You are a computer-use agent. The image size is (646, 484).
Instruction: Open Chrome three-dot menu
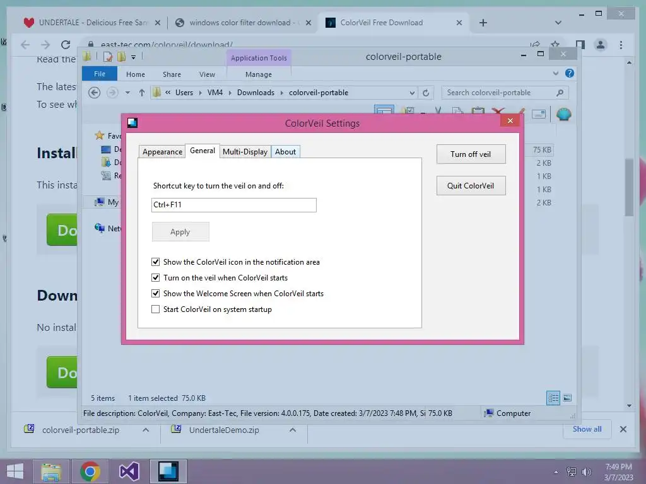(621, 45)
